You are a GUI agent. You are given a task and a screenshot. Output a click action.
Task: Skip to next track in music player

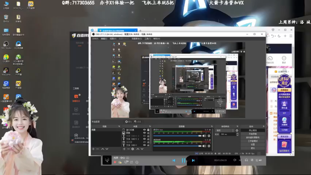click(x=193, y=160)
